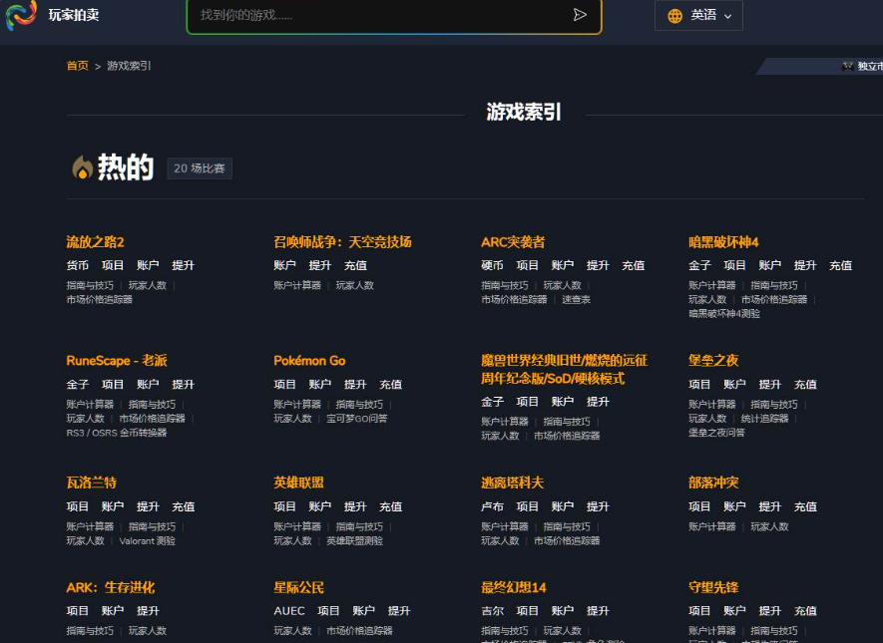Select 金子 under 暗黑破坏神4
Screen dimensions: 883x643
point(699,265)
